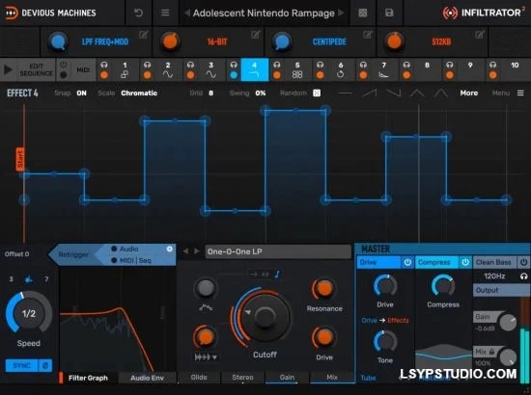531x395 pixels.
Task: Open the hamburger menu beside undo
Action: [165, 13]
